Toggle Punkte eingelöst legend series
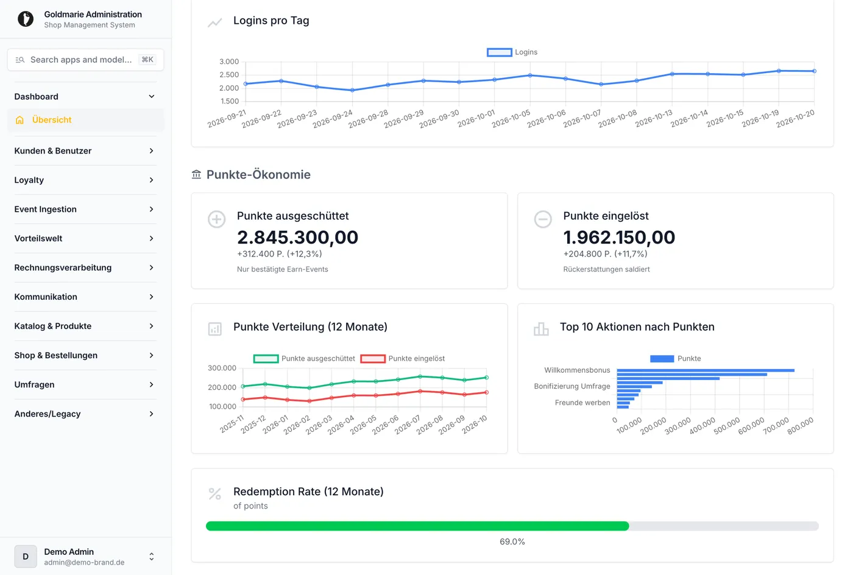 point(403,359)
